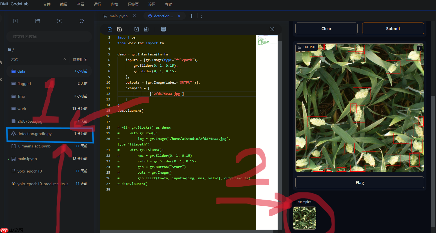Click the upload file icon
Screen dimensions: 436x233
[x=60, y=21]
